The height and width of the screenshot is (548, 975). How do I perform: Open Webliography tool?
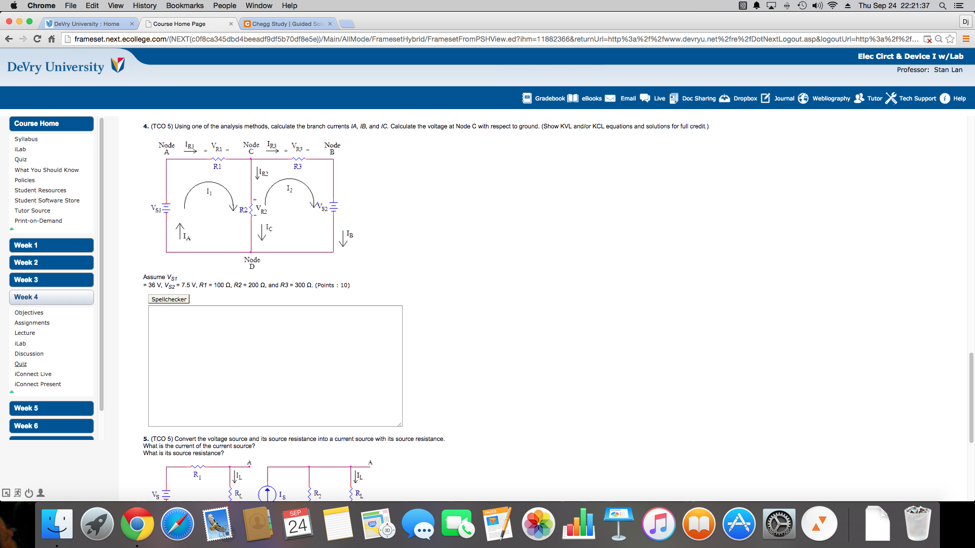pos(824,98)
